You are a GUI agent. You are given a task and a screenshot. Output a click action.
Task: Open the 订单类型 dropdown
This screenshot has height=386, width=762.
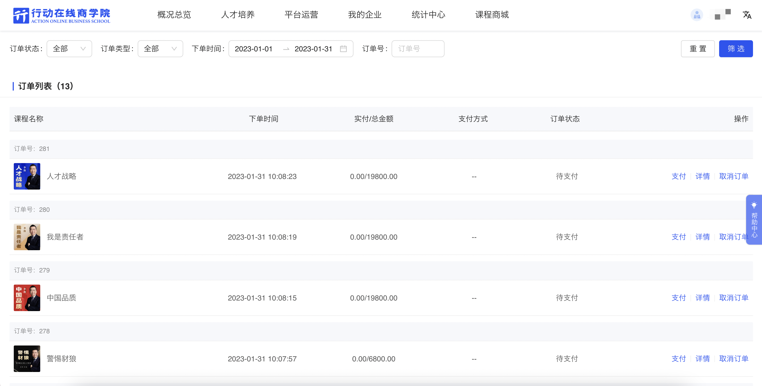(160, 48)
